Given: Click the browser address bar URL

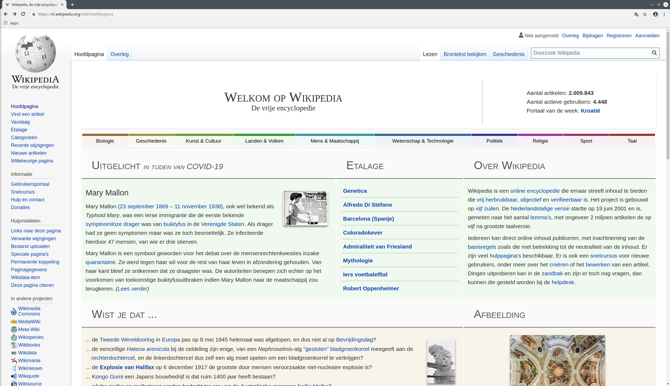Looking at the screenshot, I should pos(75,14).
